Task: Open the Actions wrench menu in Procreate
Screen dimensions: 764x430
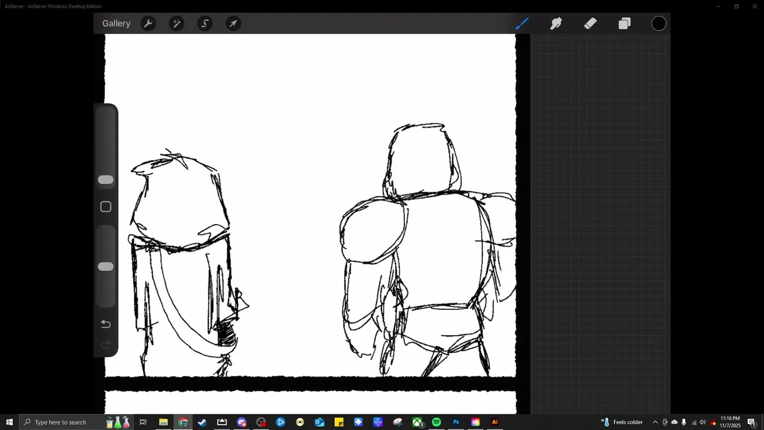Action: point(147,24)
